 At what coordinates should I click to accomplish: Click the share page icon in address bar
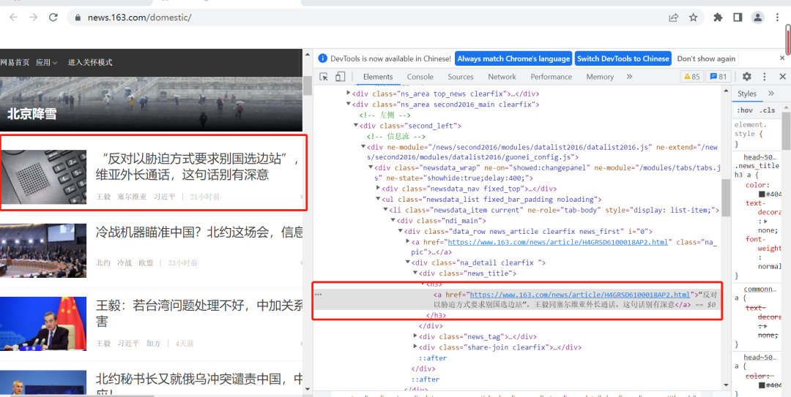pyautogui.click(x=674, y=18)
